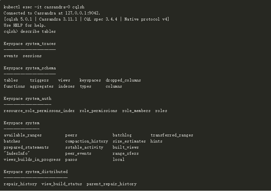Select the "IndexInfo" quoted table name
The image size is (271, 191).
17,153
